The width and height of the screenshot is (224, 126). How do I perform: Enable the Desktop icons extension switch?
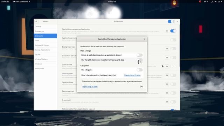point(173,84)
